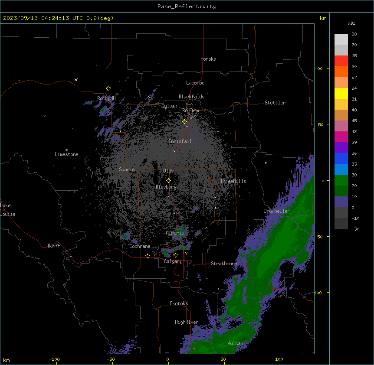Click the Limestone label
Screen dimensions: 374x365
pos(66,154)
